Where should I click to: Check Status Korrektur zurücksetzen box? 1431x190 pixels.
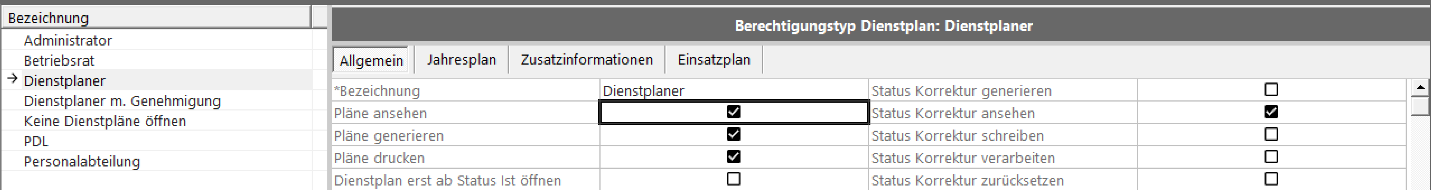(x=1271, y=179)
